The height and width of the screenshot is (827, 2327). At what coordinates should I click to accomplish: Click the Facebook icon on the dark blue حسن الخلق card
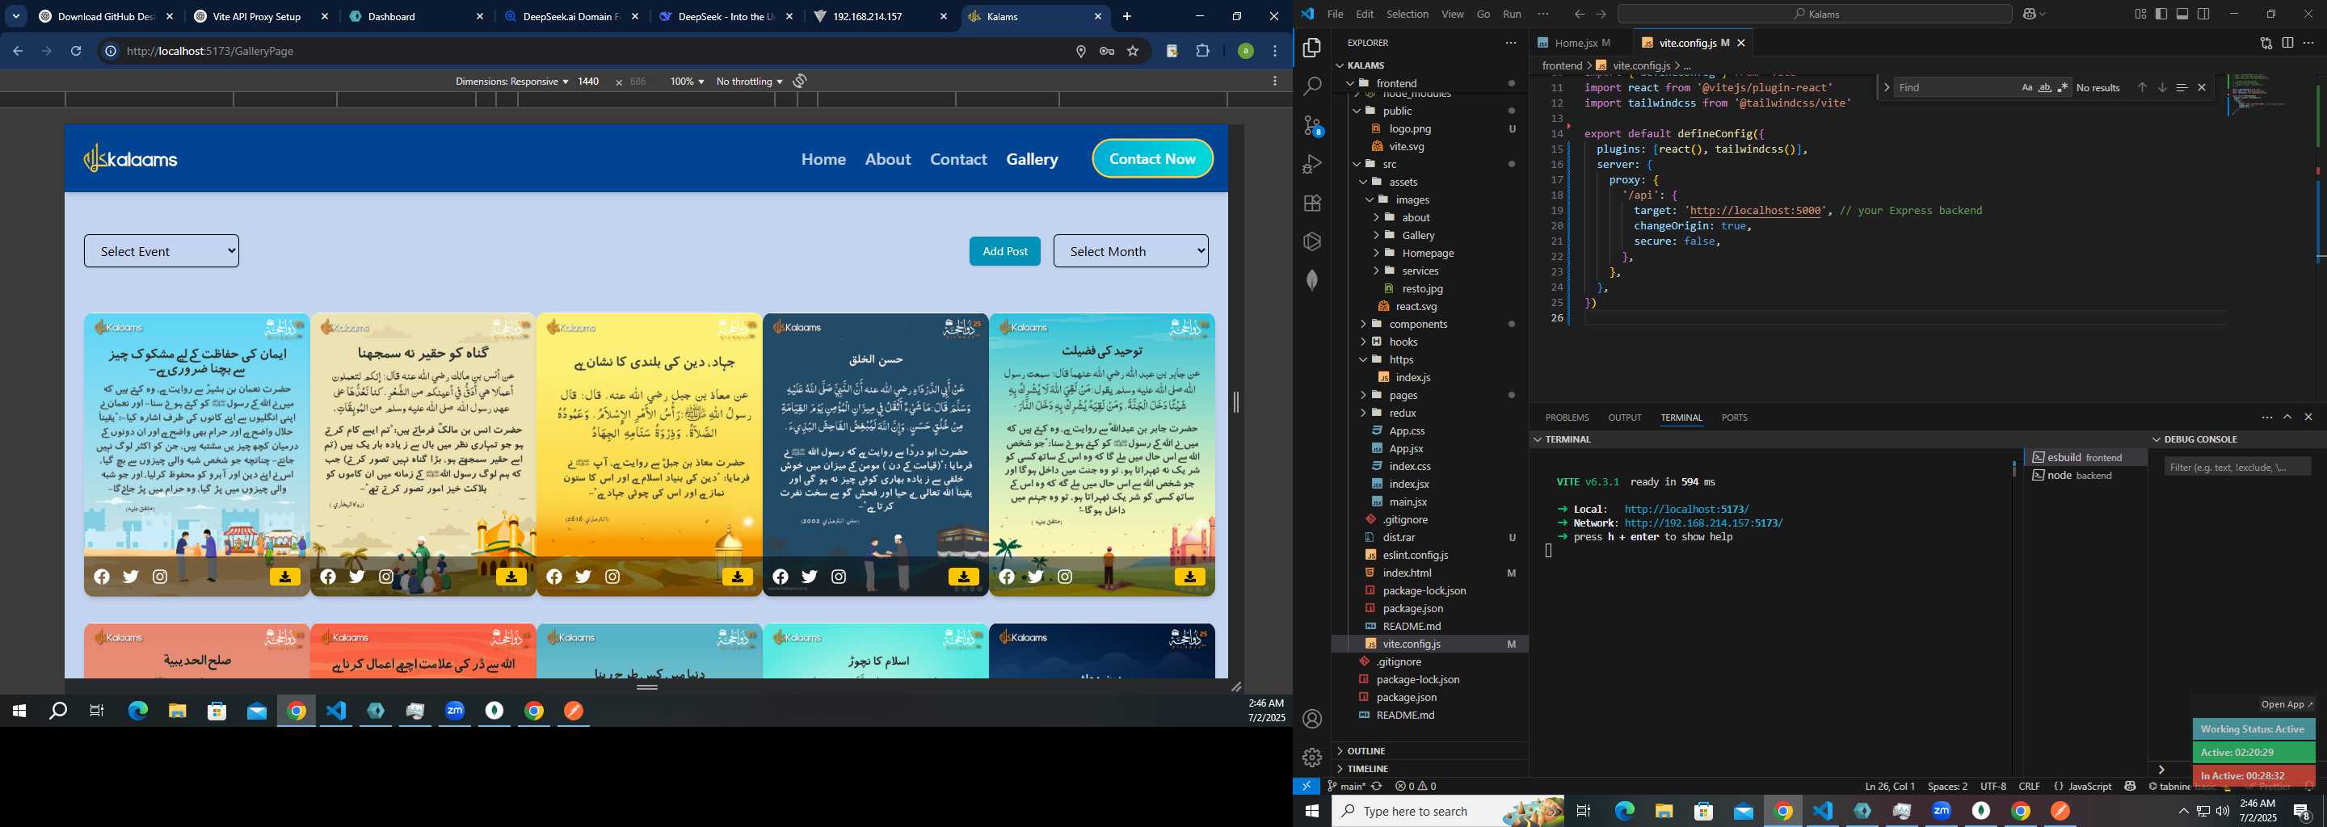point(781,577)
